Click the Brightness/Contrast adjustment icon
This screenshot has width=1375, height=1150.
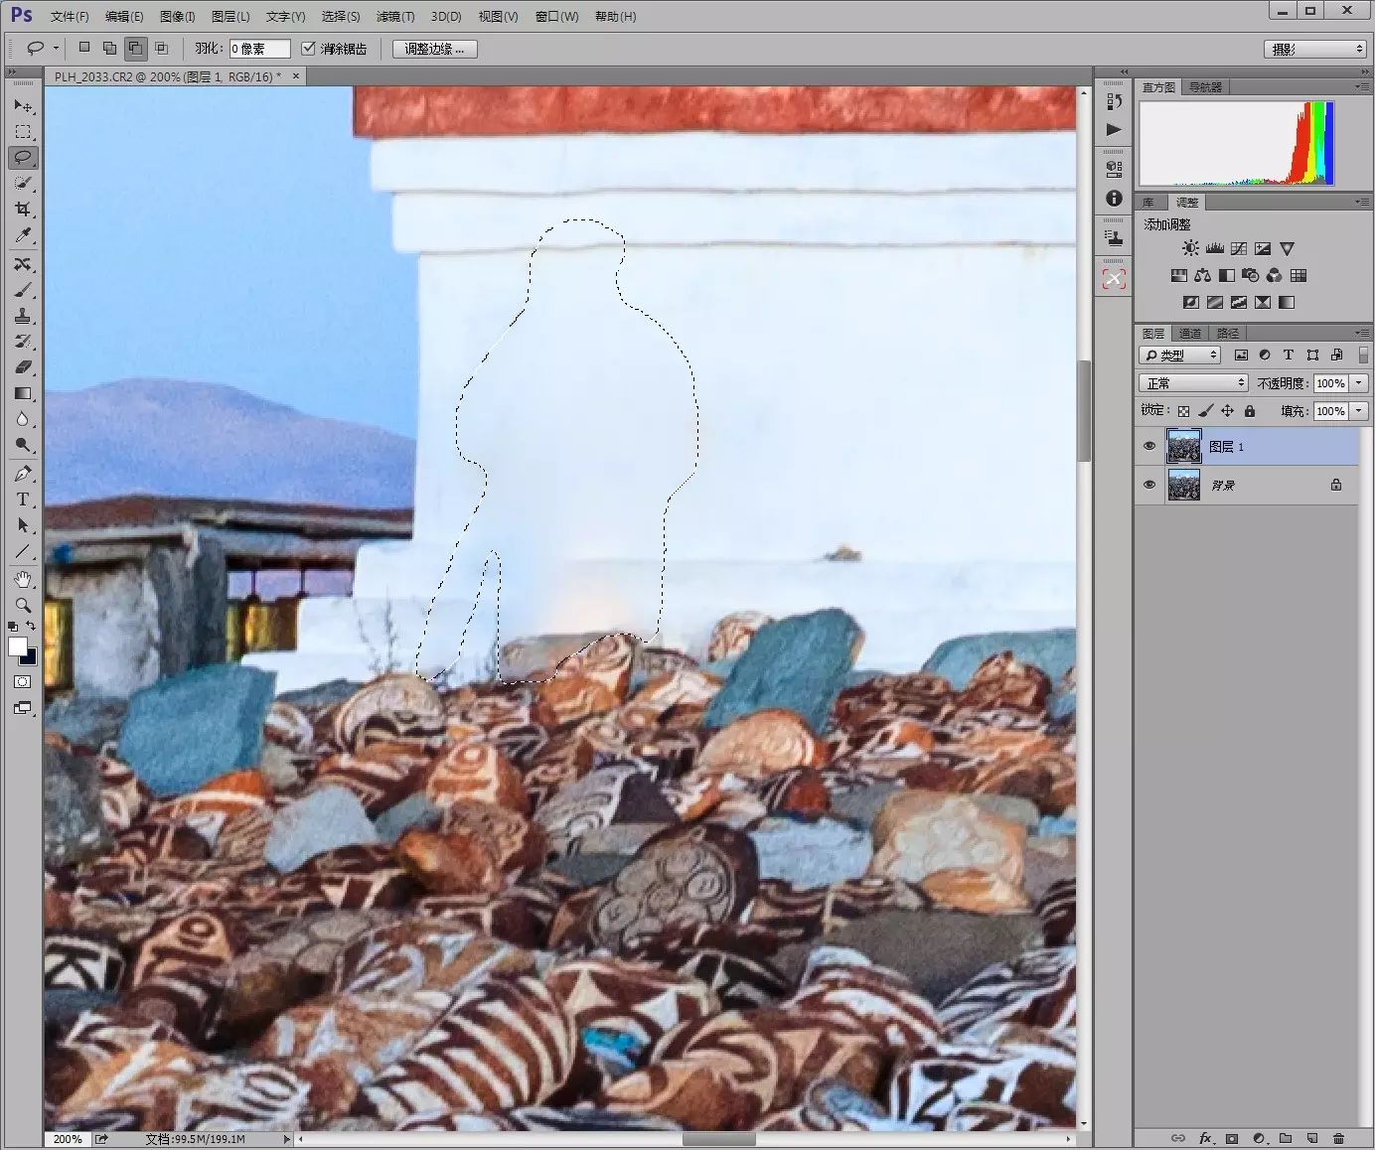point(1190,248)
